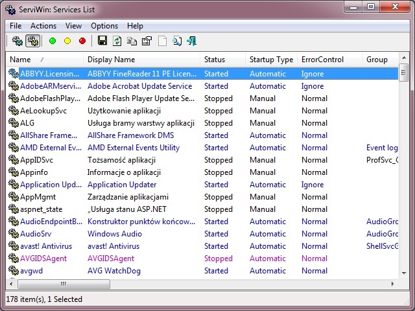This screenshot has width=415, height=311.
Task: Open the Options menu
Action: (104, 26)
